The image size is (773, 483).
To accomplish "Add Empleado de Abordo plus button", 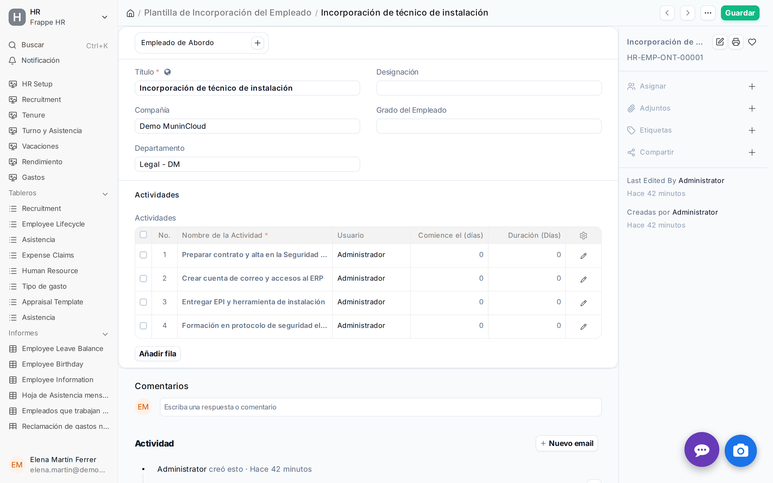I will pyautogui.click(x=257, y=43).
